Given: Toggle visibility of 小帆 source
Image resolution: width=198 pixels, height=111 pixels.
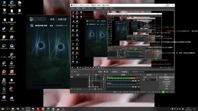Looking at the screenshot, I should click(x=101, y=85).
